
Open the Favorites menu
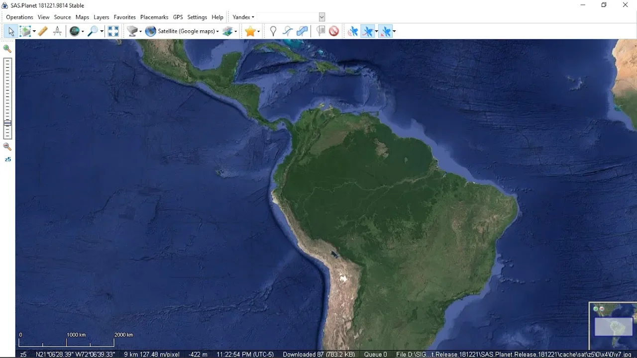pyautogui.click(x=124, y=17)
